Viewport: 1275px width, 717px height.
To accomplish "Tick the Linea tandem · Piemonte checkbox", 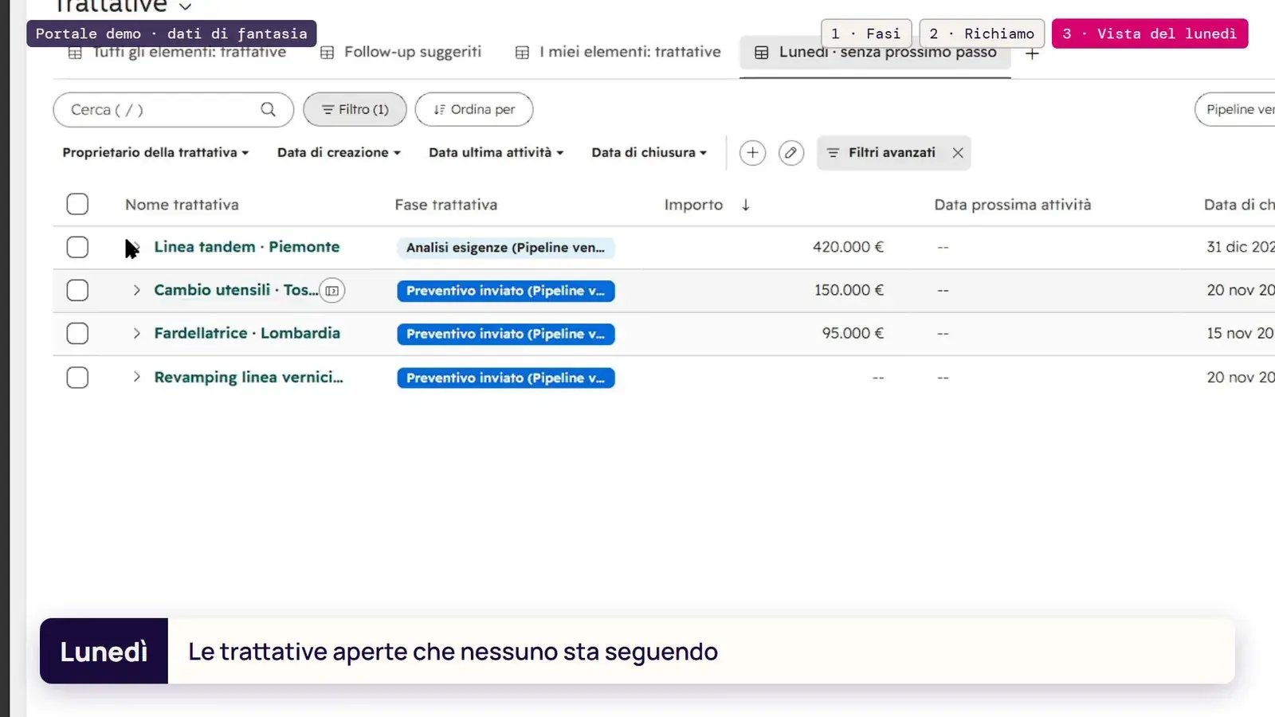I will click(x=77, y=247).
